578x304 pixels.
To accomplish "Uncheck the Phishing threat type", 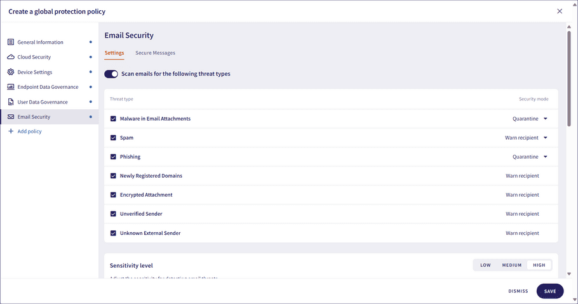I will (x=113, y=157).
